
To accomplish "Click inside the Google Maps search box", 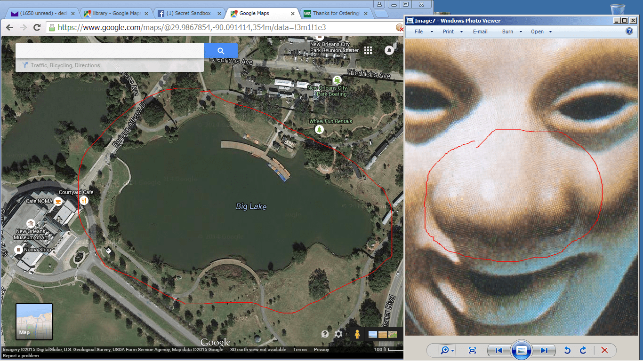I will coord(110,51).
